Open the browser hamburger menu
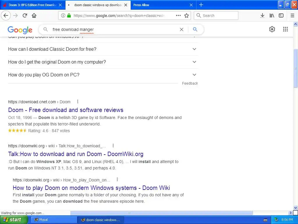This screenshot has width=298, height=224. [292, 15]
